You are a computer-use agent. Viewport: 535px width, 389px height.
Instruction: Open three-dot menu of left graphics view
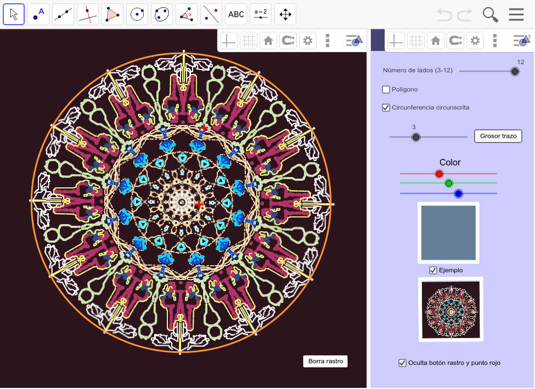pos(328,41)
